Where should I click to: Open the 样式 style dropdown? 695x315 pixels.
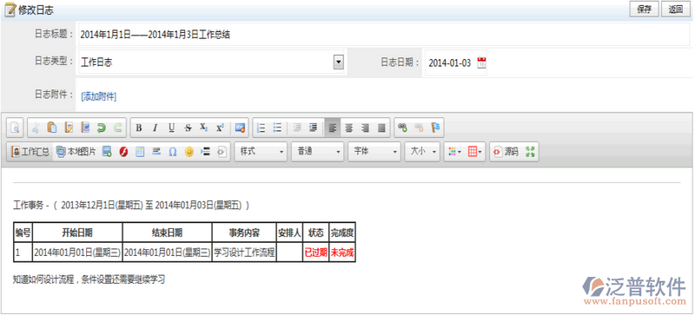[261, 152]
